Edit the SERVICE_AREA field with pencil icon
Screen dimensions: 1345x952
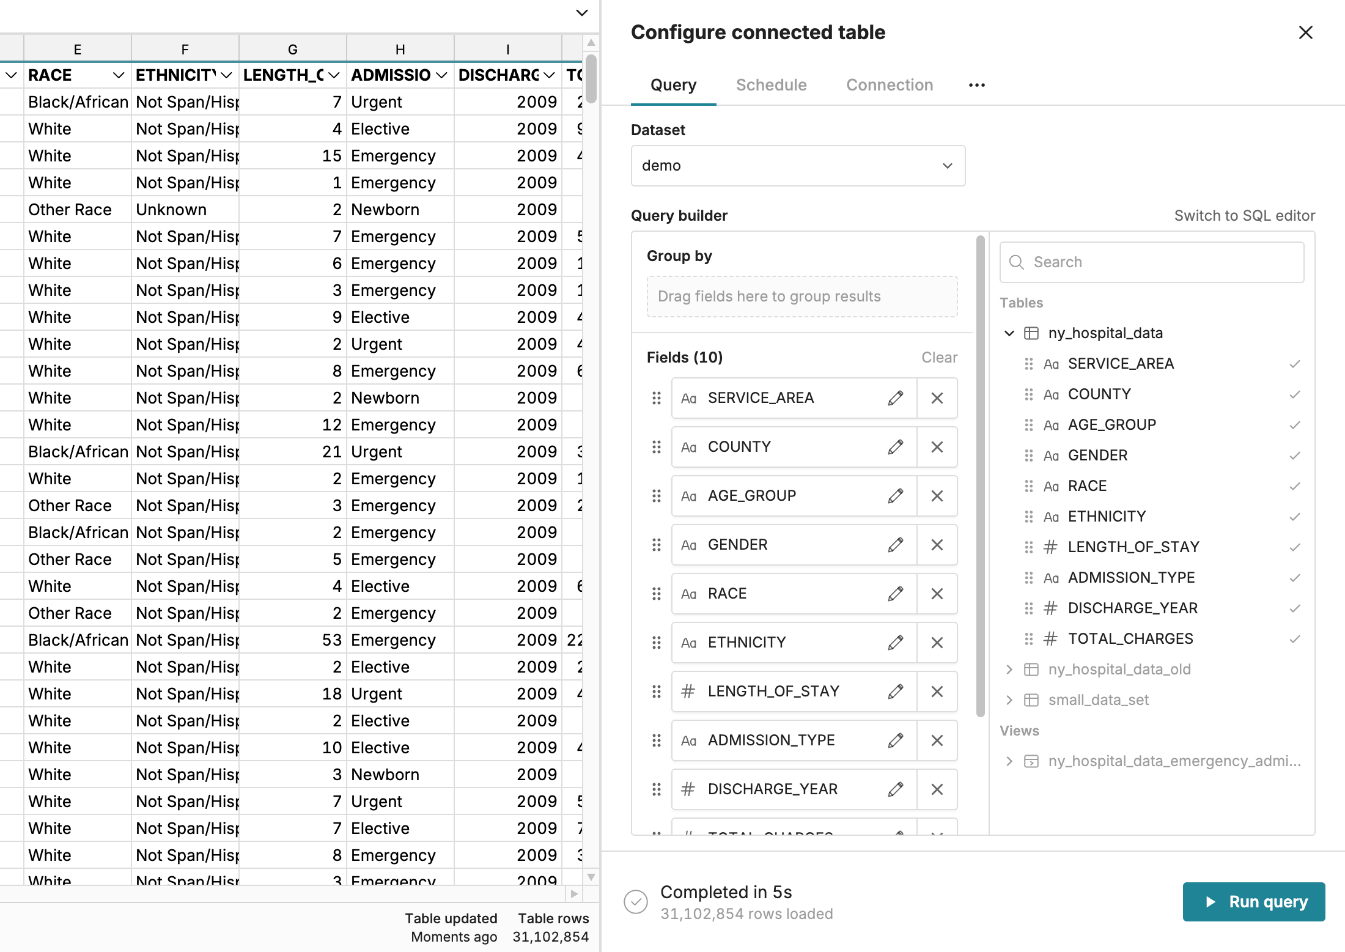coord(896,398)
